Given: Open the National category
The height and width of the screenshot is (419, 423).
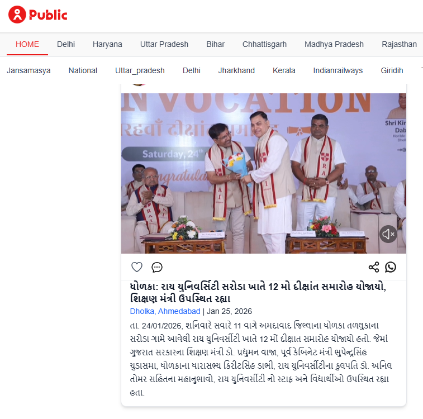Looking at the screenshot, I should pyautogui.click(x=83, y=70).
